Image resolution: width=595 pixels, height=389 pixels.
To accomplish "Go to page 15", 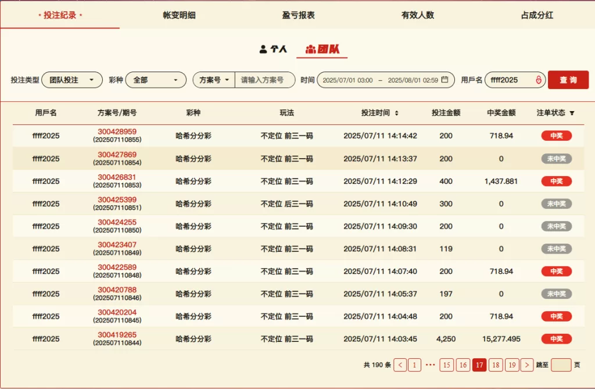I will (447, 365).
